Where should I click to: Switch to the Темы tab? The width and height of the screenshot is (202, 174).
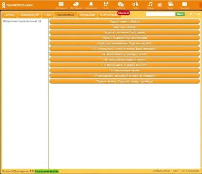click(x=48, y=15)
